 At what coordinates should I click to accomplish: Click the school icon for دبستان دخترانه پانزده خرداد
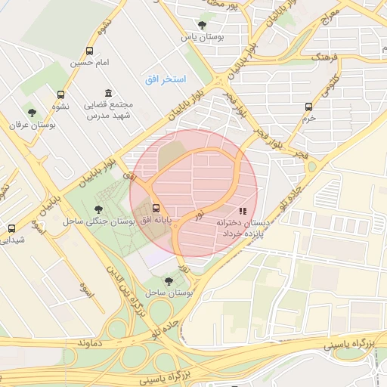tap(243, 211)
